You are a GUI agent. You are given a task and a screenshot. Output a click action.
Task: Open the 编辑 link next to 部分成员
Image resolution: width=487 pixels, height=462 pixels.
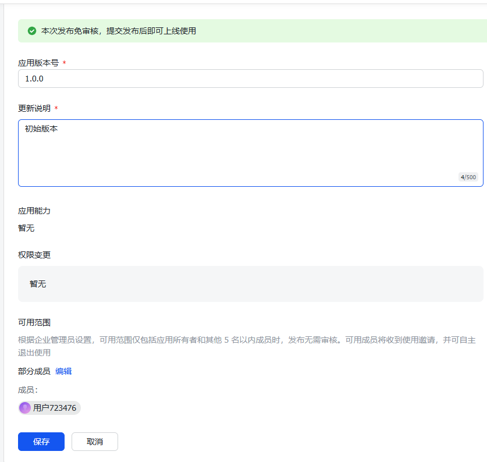[x=63, y=371]
